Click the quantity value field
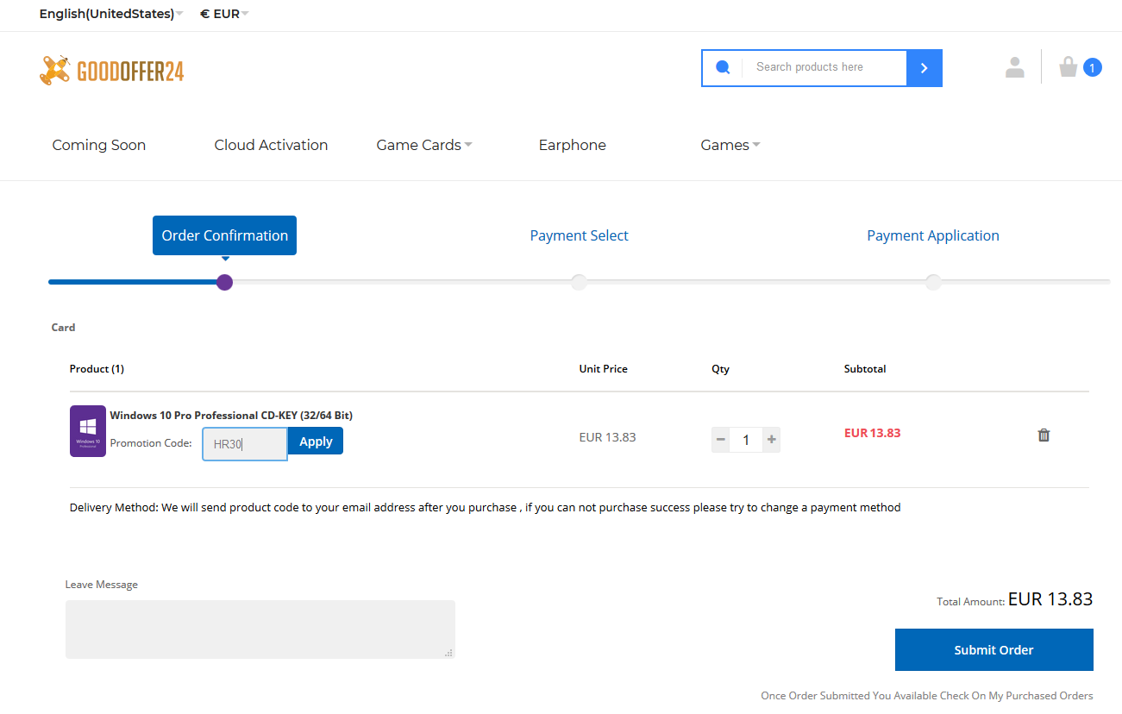The height and width of the screenshot is (714, 1122). pos(746,440)
